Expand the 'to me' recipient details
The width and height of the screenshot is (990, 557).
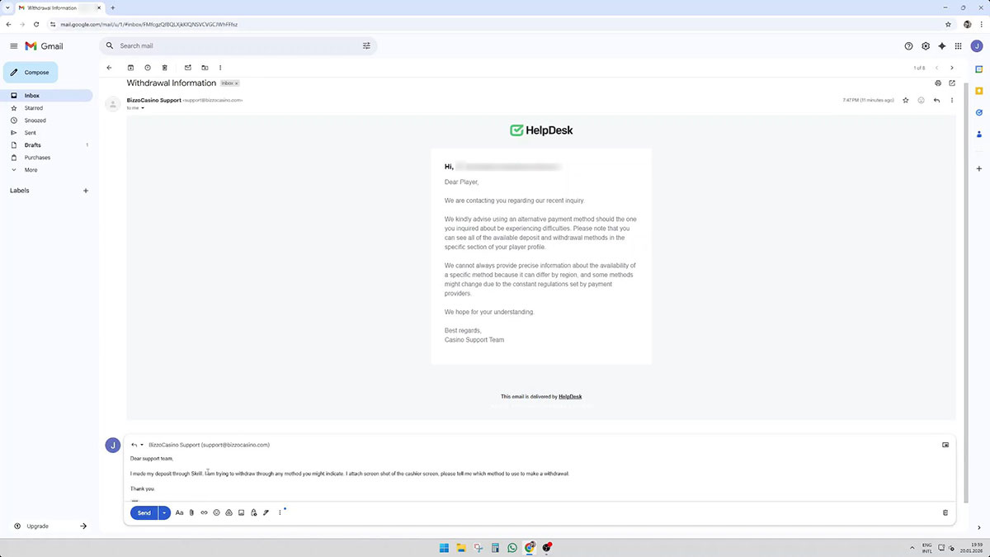pyautogui.click(x=143, y=108)
